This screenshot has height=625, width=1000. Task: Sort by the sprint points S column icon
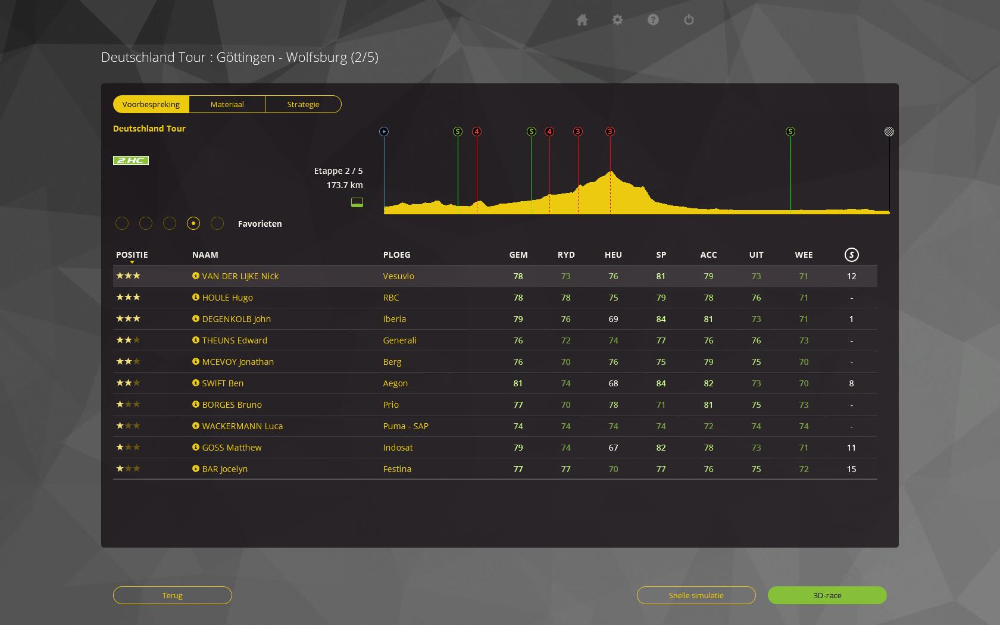[851, 255]
